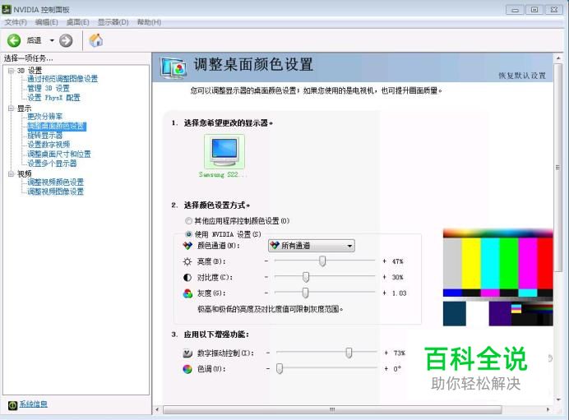Click 恢复默认设置 link
The height and width of the screenshot is (420, 569).
(522, 76)
